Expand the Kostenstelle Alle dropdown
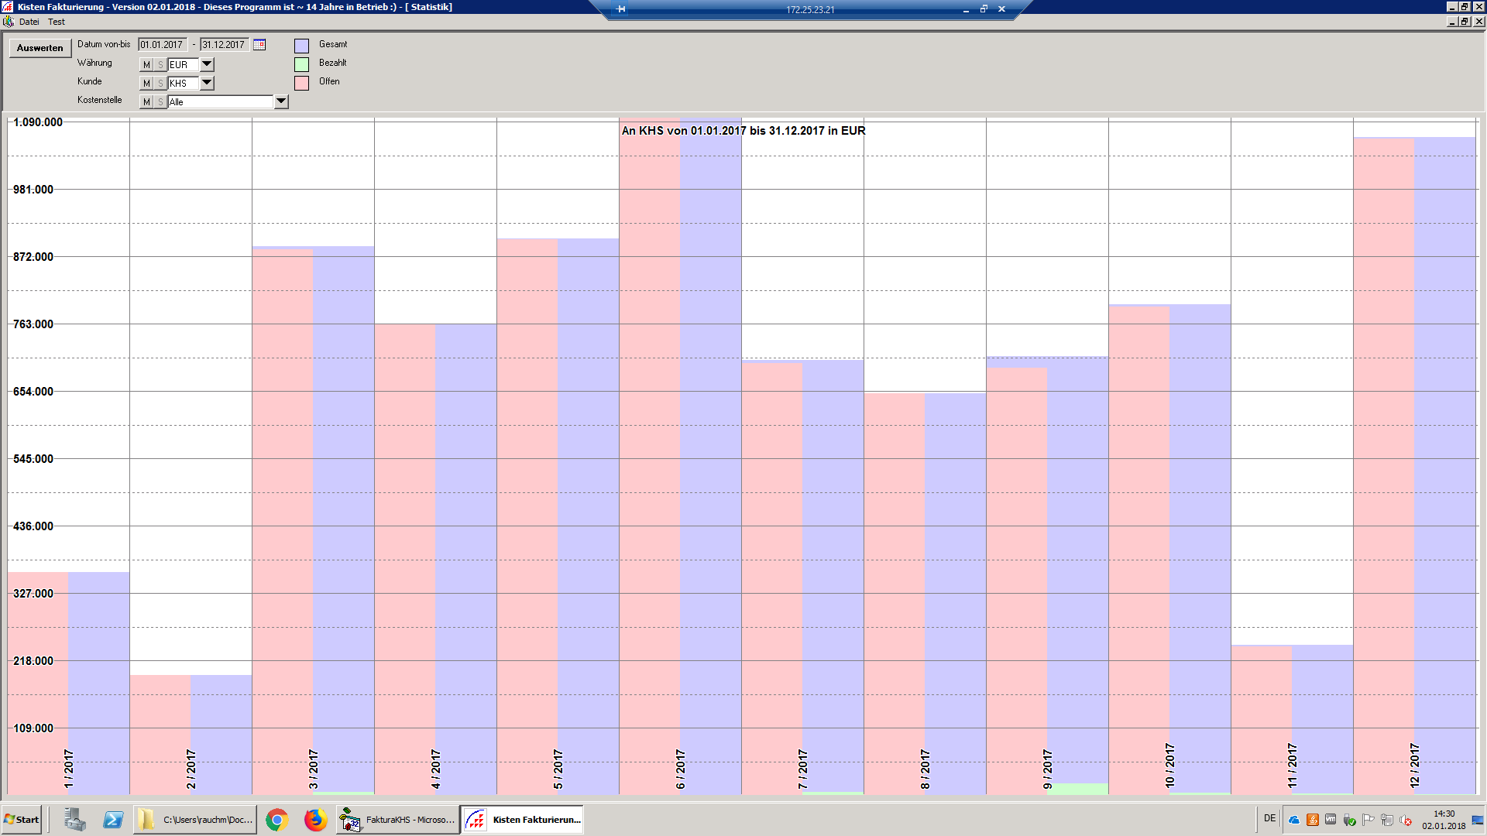1487x836 pixels. point(281,102)
